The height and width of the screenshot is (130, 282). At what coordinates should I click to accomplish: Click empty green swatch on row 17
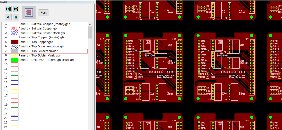15,96
